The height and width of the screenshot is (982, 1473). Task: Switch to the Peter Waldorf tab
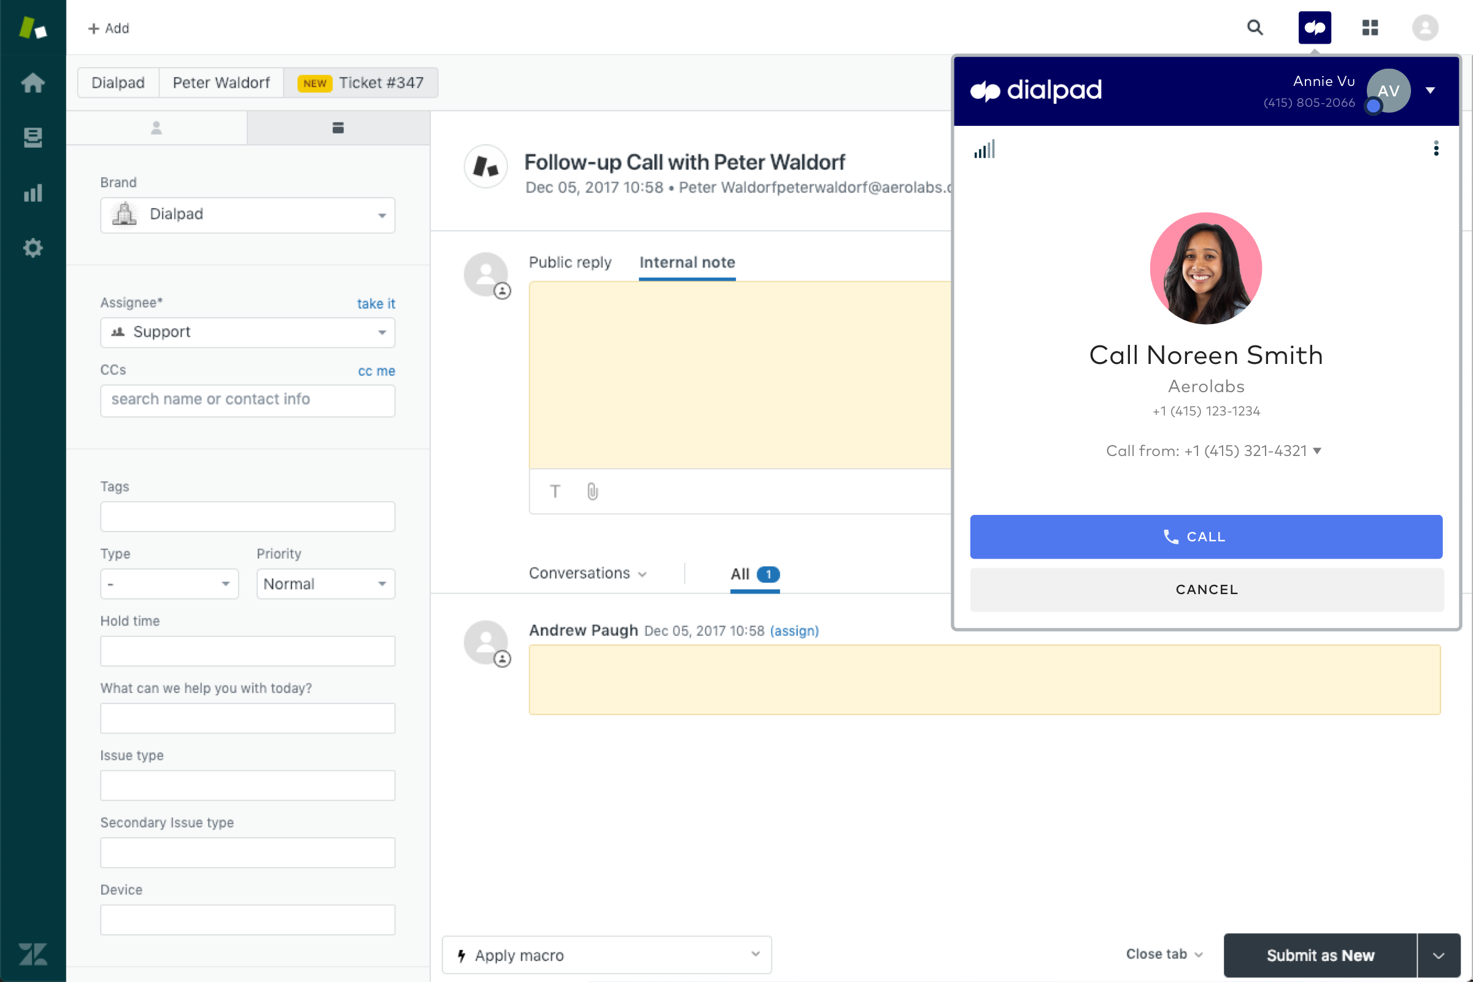click(221, 83)
